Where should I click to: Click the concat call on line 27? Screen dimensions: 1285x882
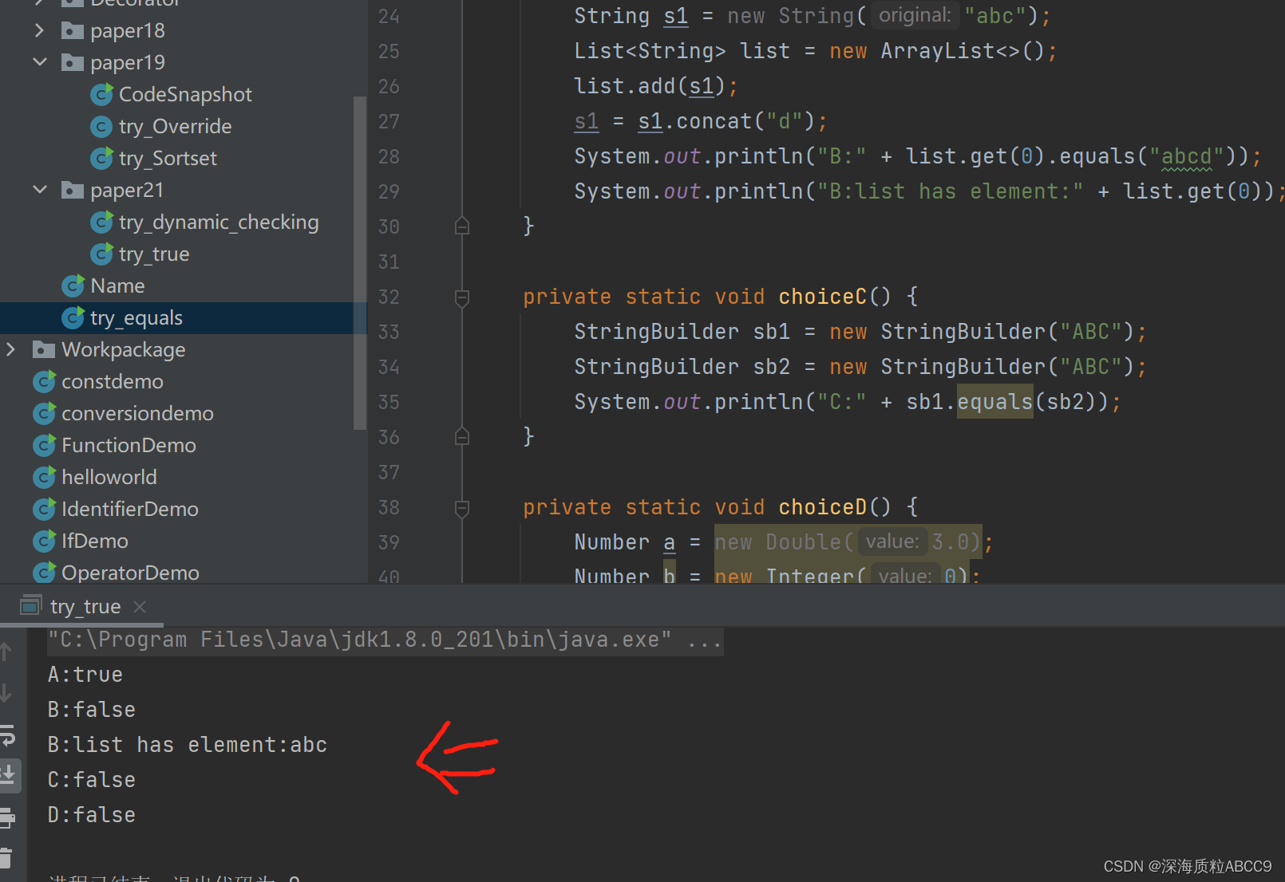(714, 121)
